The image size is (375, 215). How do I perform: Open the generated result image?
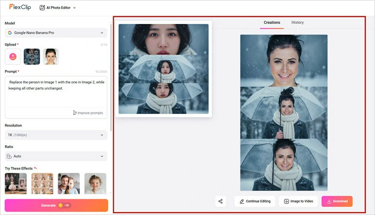click(x=284, y=113)
